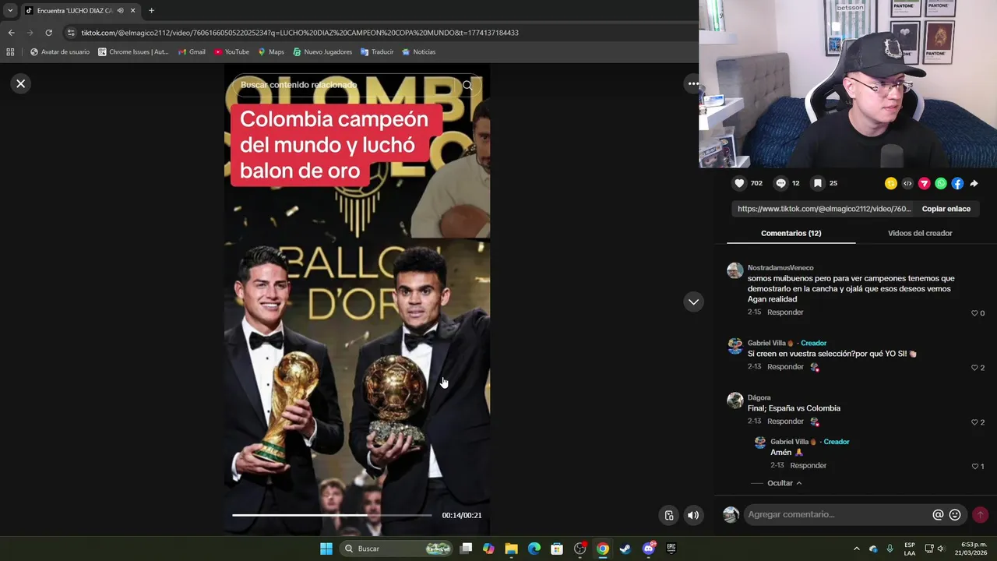Click the search magnifier in video
Image resolution: width=997 pixels, height=561 pixels.
467,85
